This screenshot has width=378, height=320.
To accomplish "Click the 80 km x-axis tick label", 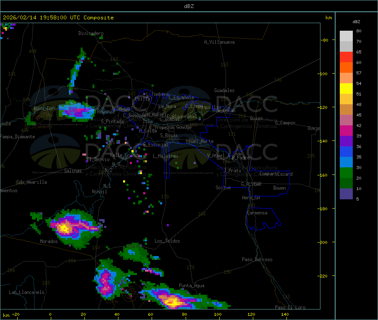I will click(184, 314).
